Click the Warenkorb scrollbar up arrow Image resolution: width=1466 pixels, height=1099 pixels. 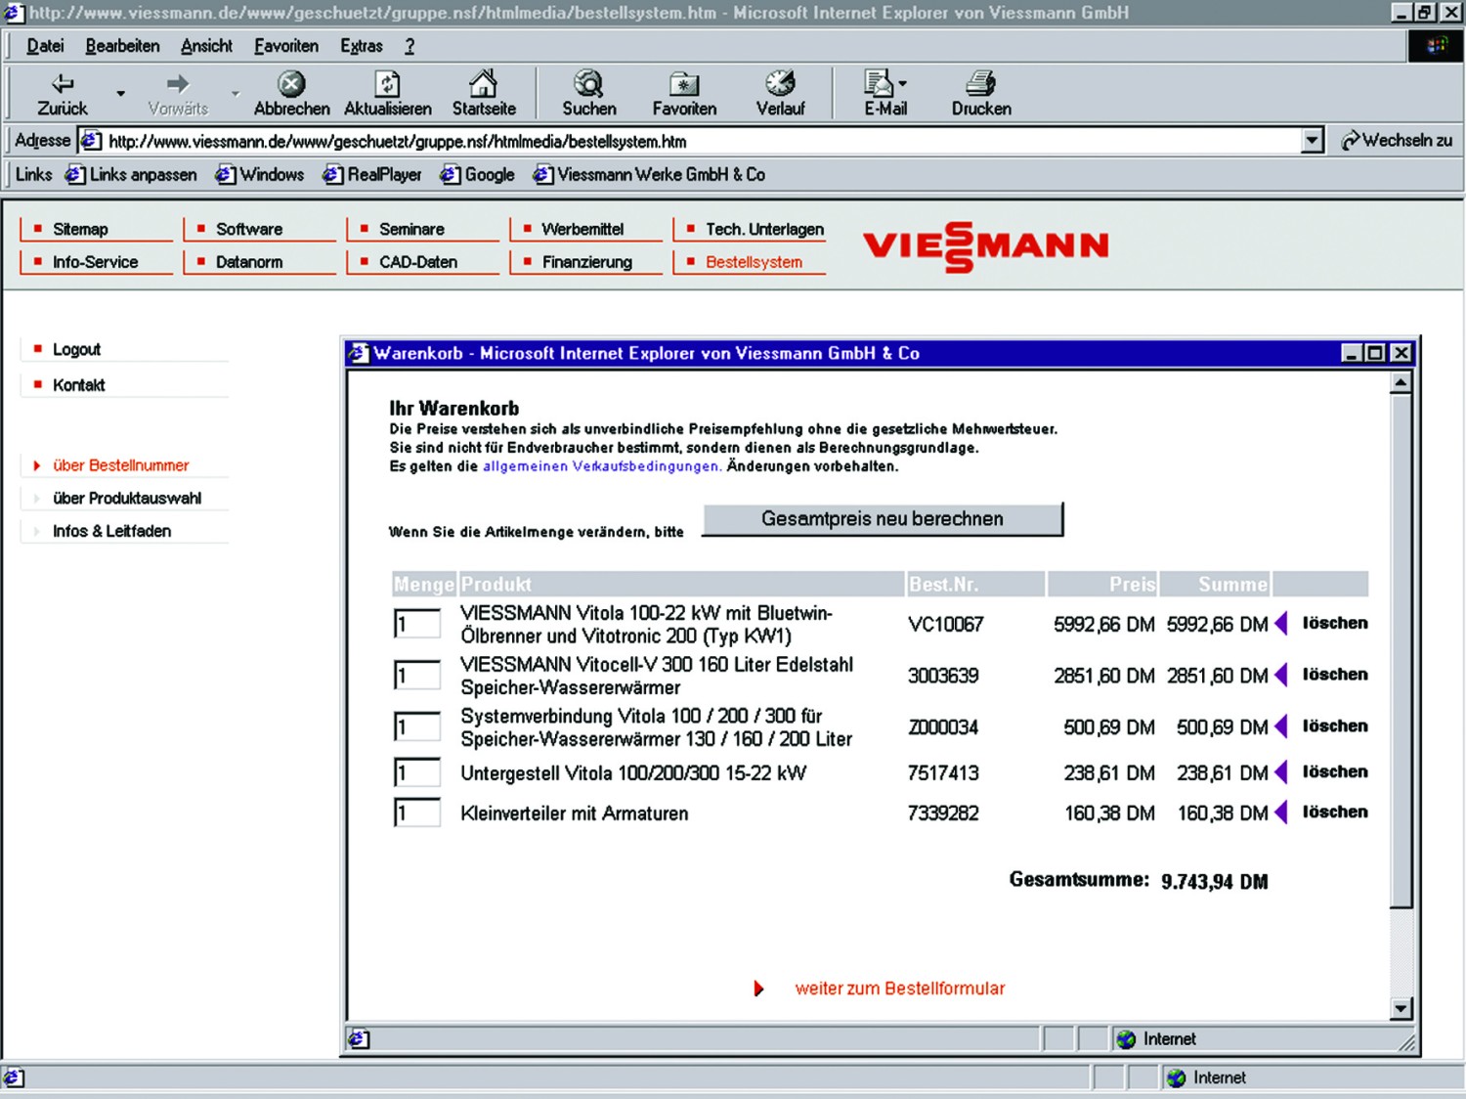[x=1401, y=383]
